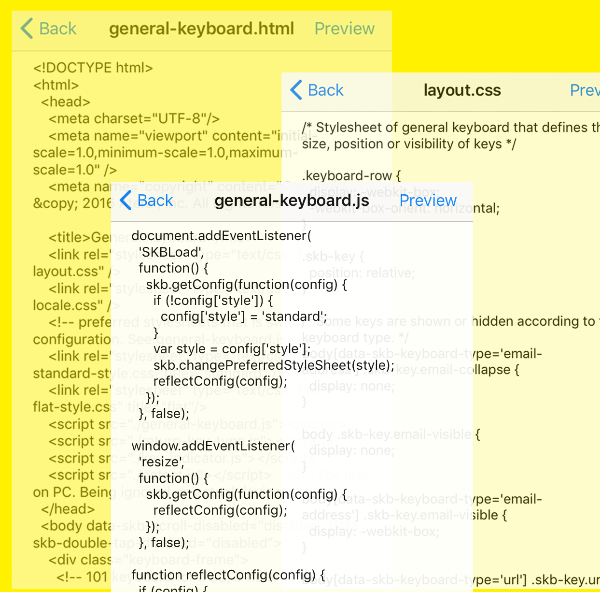Click the general-keyboard.js title
600x592 pixels.
[292, 200]
